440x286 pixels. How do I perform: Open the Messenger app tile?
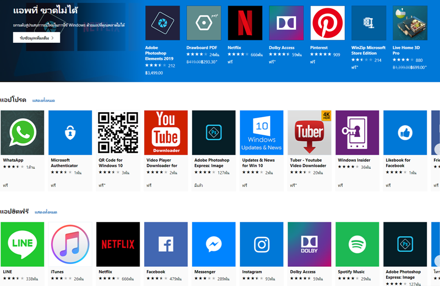(214, 244)
